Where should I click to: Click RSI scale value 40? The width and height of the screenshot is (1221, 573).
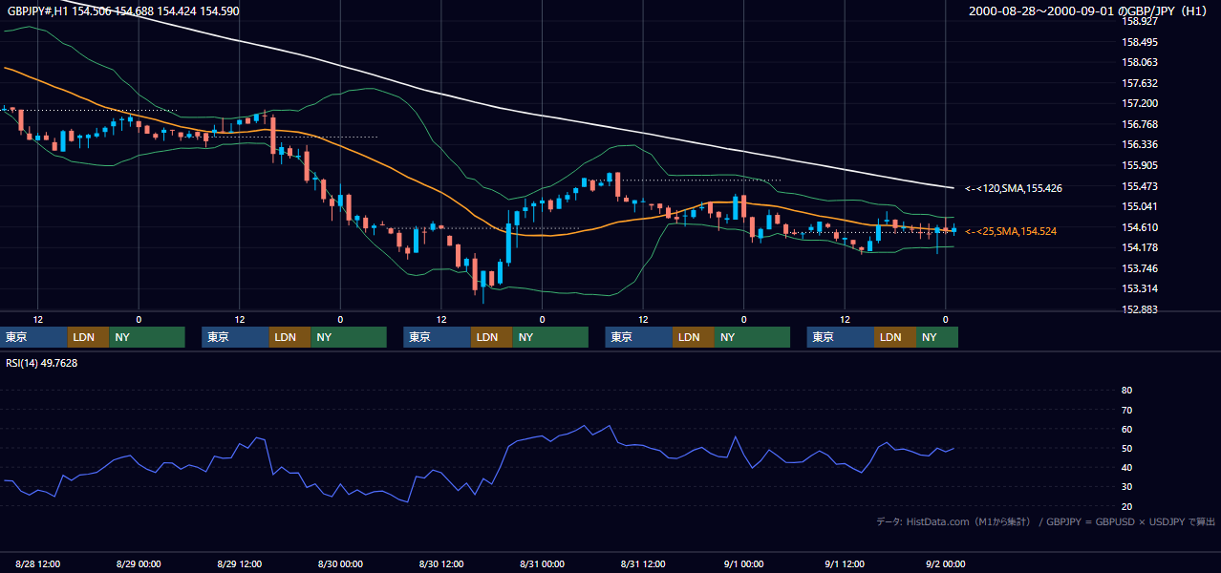(1126, 467)
